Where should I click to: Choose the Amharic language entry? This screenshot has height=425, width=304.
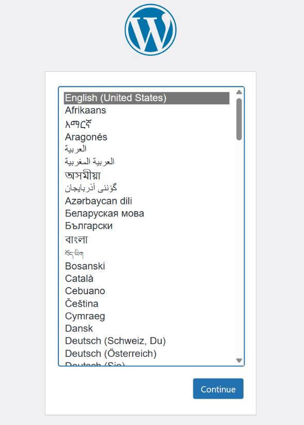(x=147, y=124)
